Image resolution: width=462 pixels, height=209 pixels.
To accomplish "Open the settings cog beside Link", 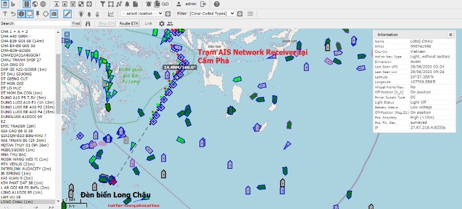I will pyautogui.click(x=161, y=23).
